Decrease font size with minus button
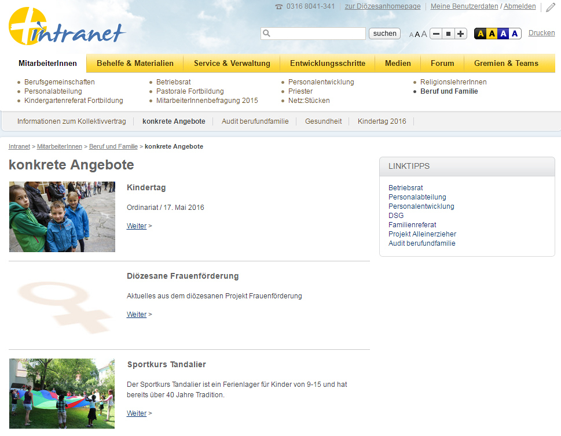 437,34
